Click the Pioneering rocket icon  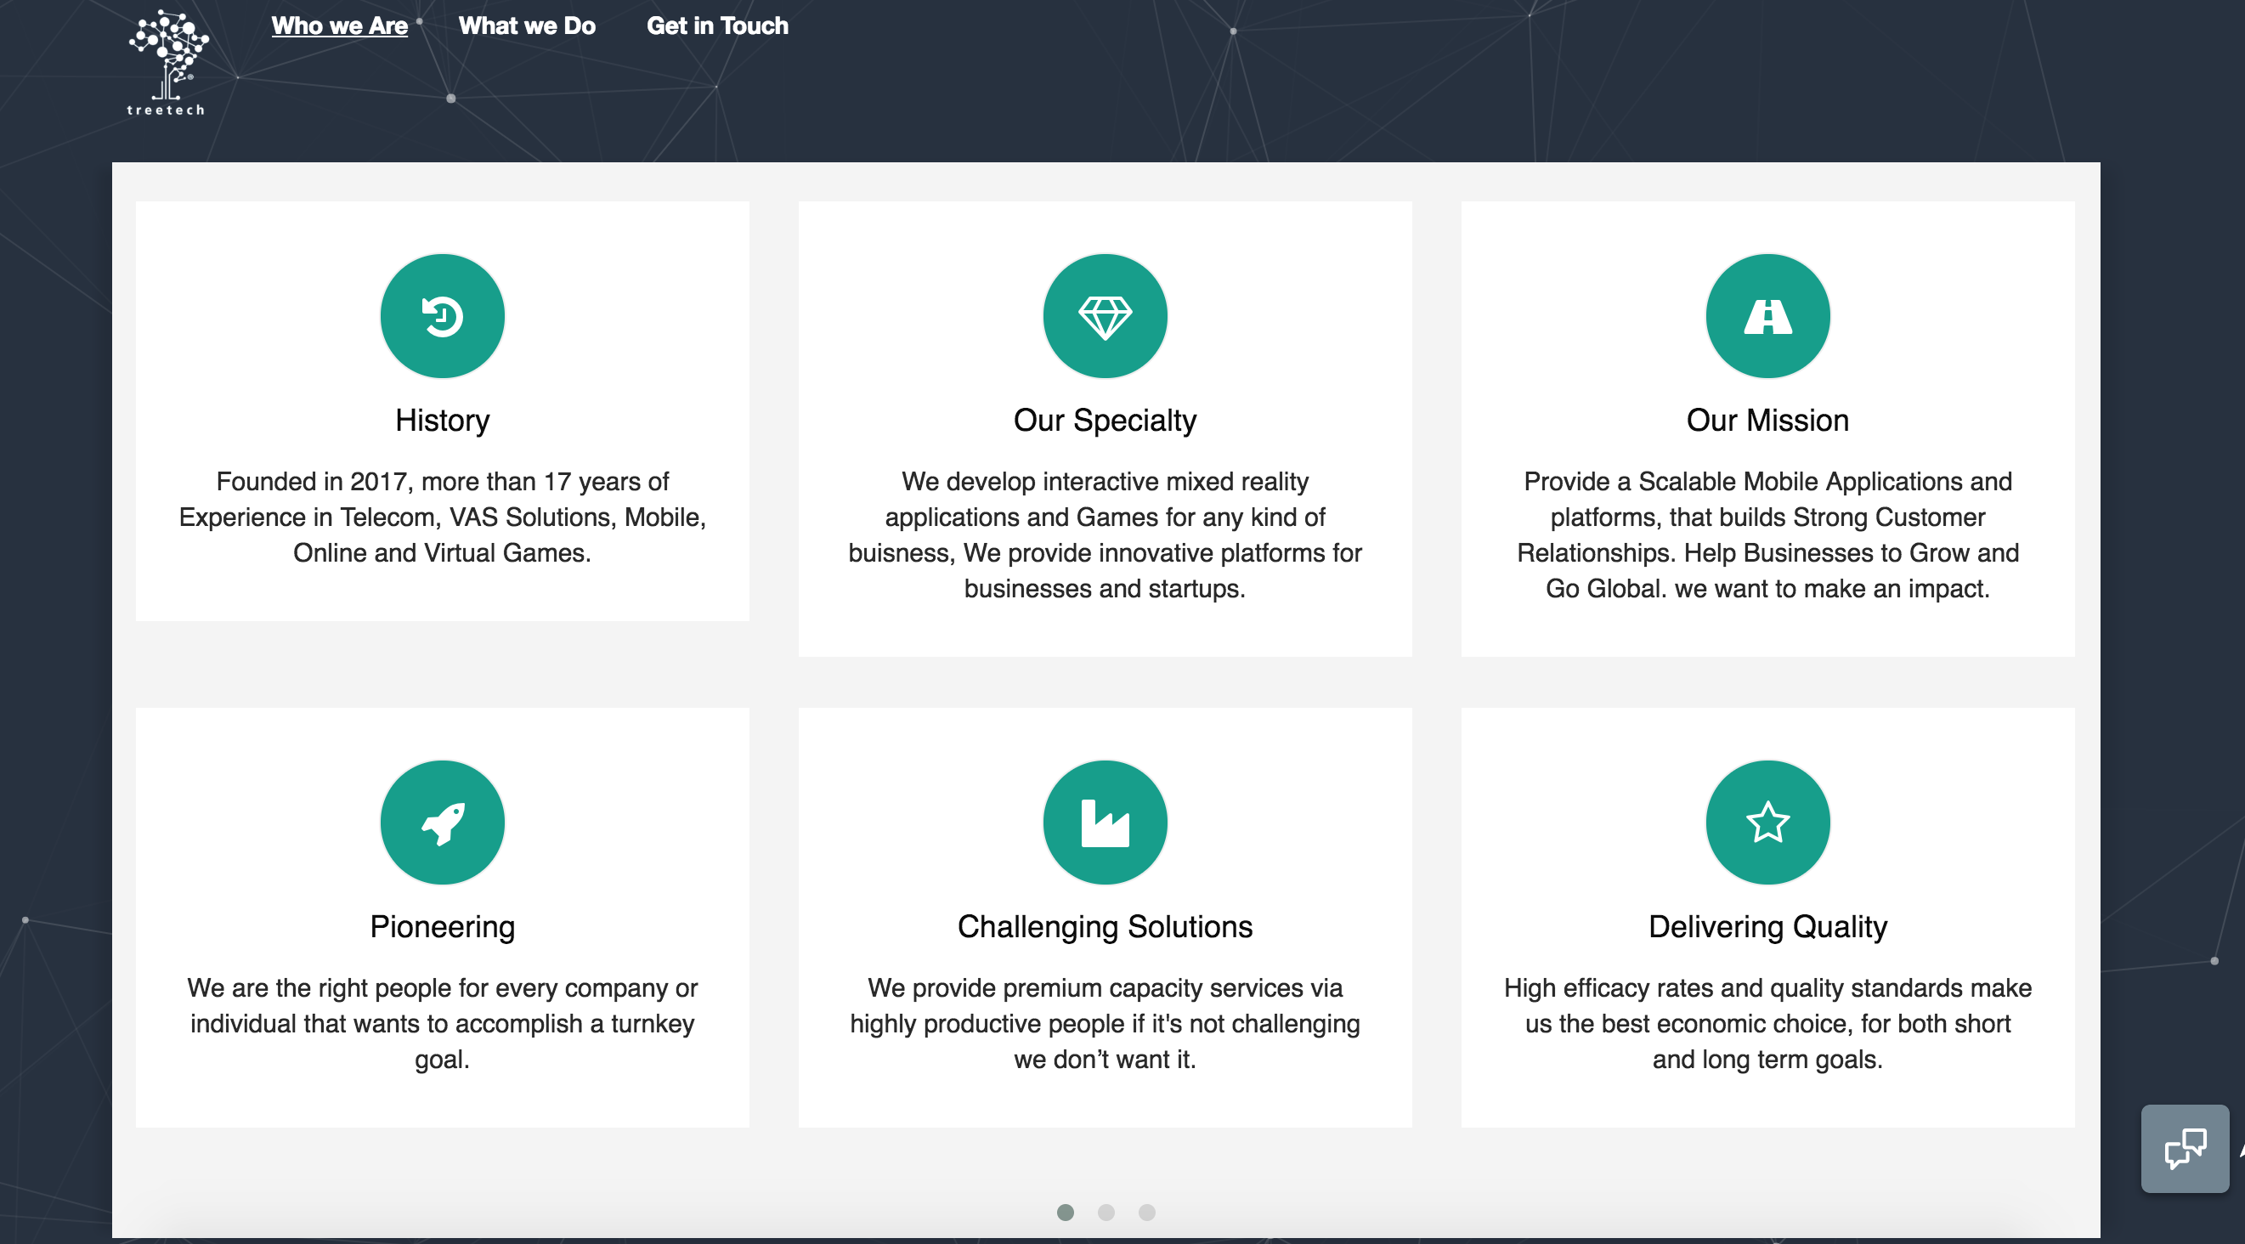click(x=442, y=822)
